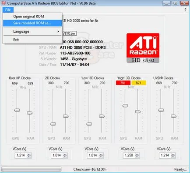Choose Open original ROM
190x173 pixels.
[x=33, y=17]
